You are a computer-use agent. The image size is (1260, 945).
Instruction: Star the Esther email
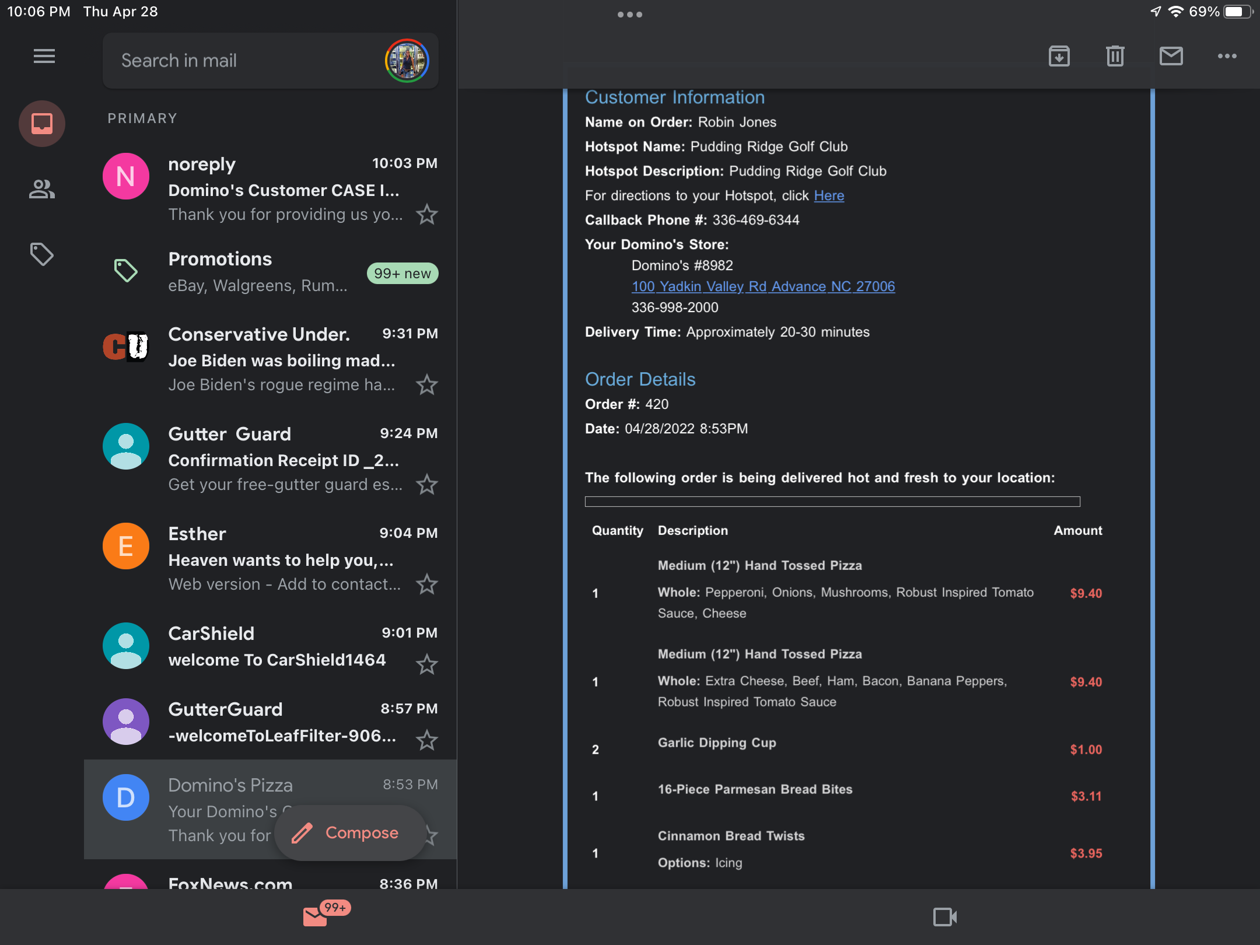click(427, 584)
